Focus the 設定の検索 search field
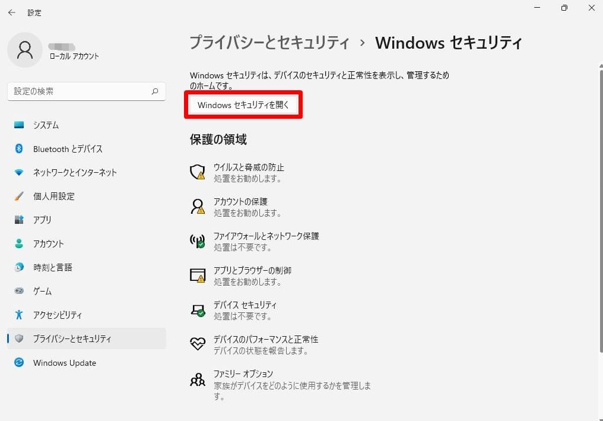The image size is (603, 421). pyautogui.click(x=87, y=91)
